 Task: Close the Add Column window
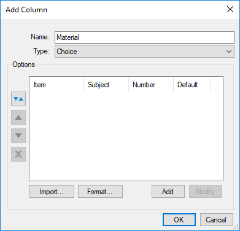(230, 9)
